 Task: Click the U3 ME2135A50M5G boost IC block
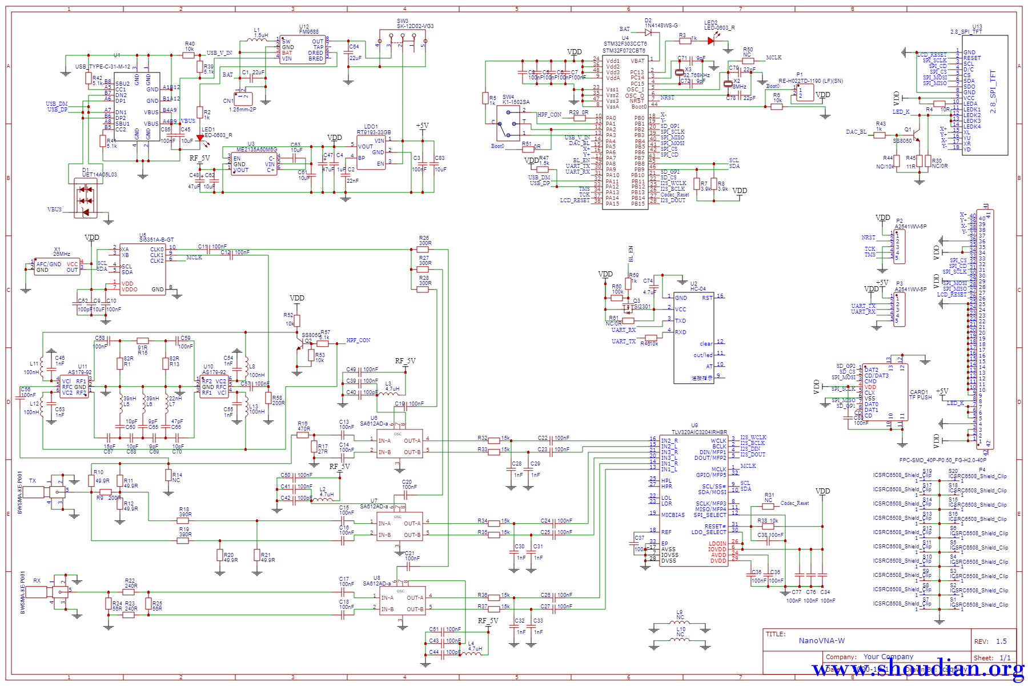tap(254, 164)
